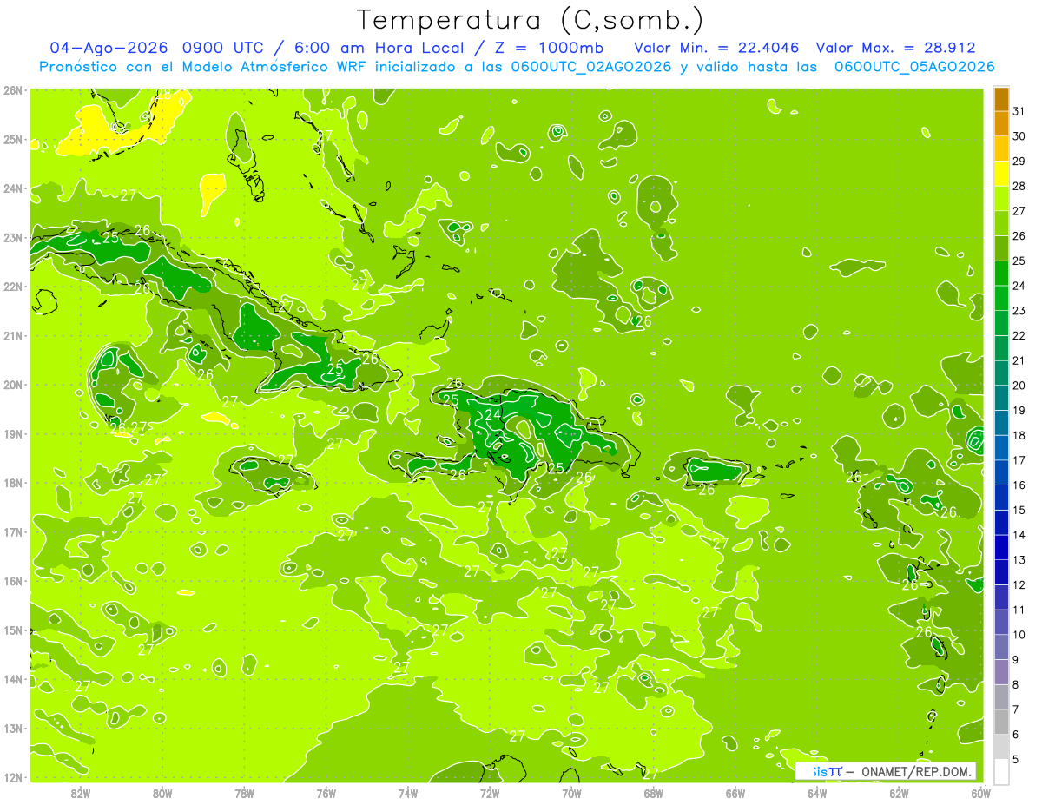The height and width of the screenshot is (805, 1042).
Task: Click the latitude axis label "15N"
Action: (13, 630)
